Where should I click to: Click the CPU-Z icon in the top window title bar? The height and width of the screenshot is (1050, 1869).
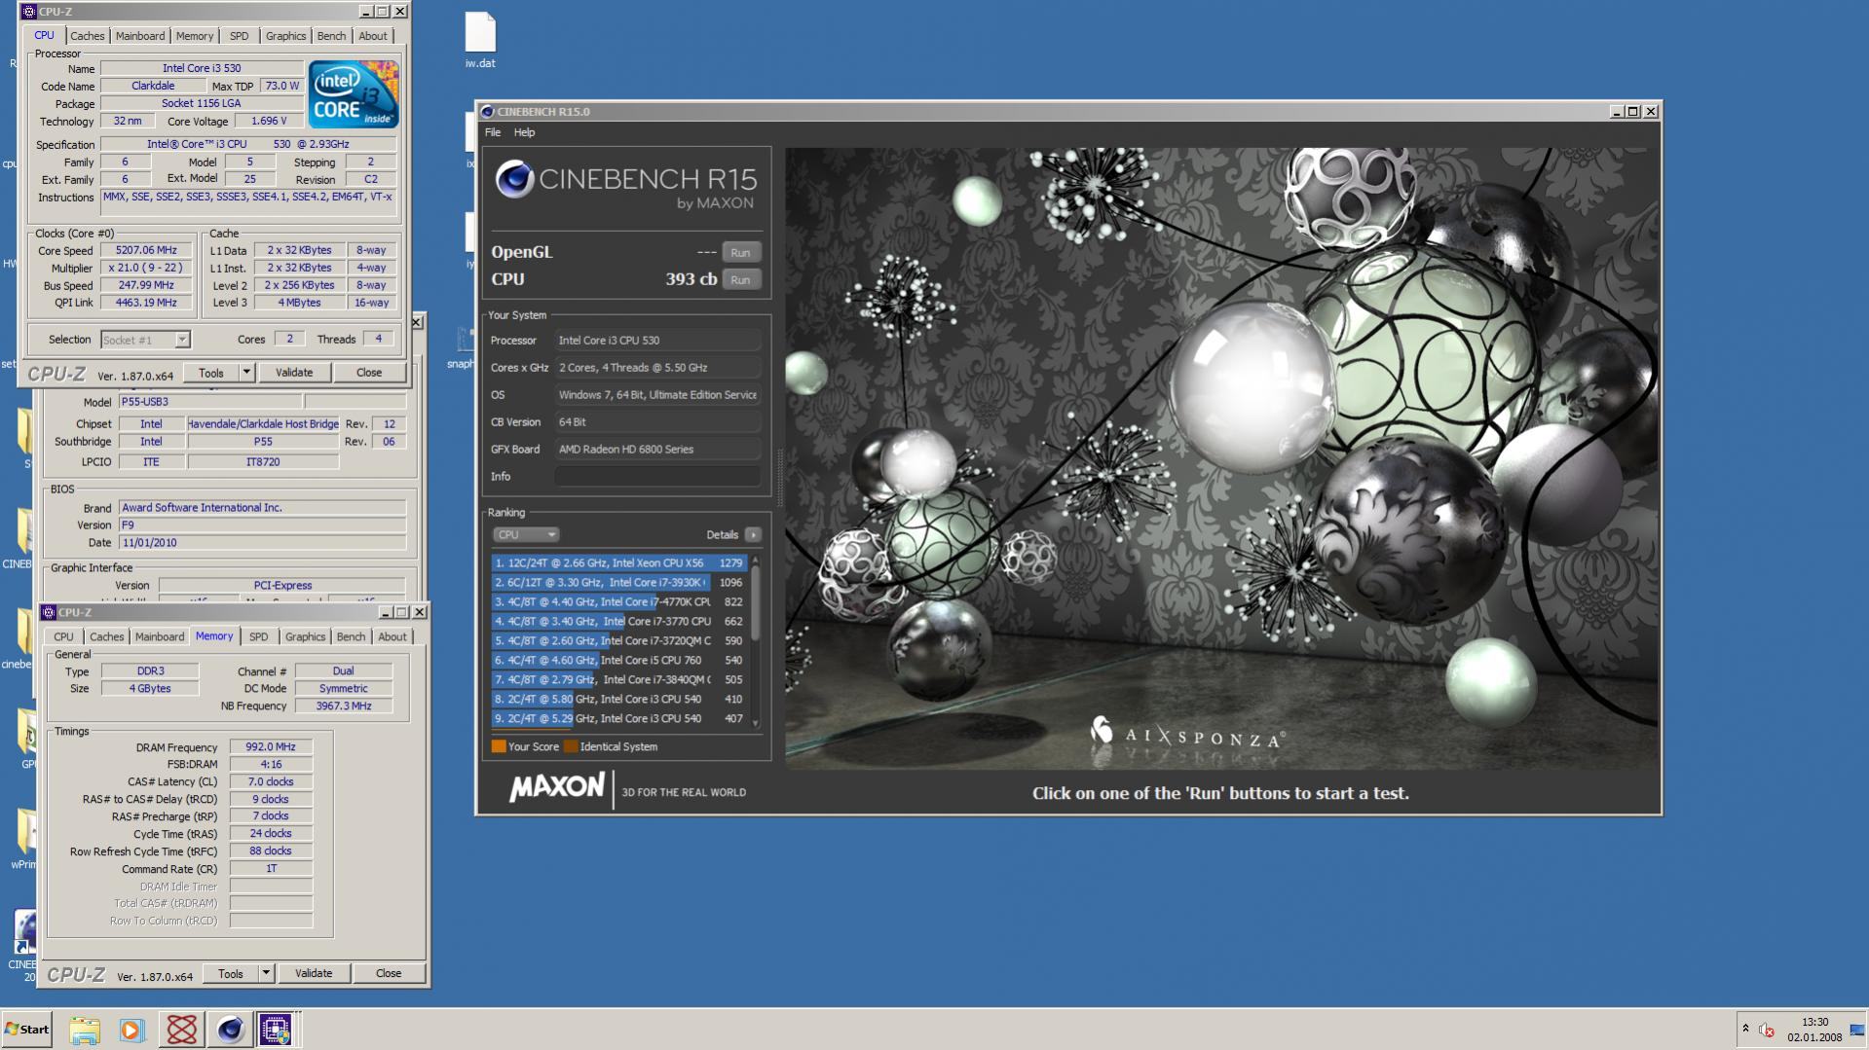[28, 12]
